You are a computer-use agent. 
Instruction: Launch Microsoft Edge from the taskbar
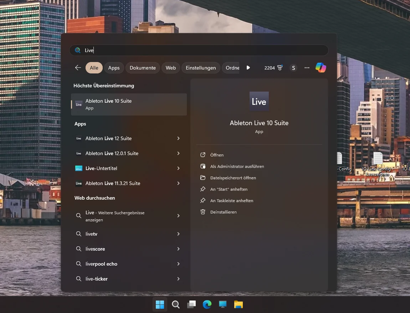(207, 304)
